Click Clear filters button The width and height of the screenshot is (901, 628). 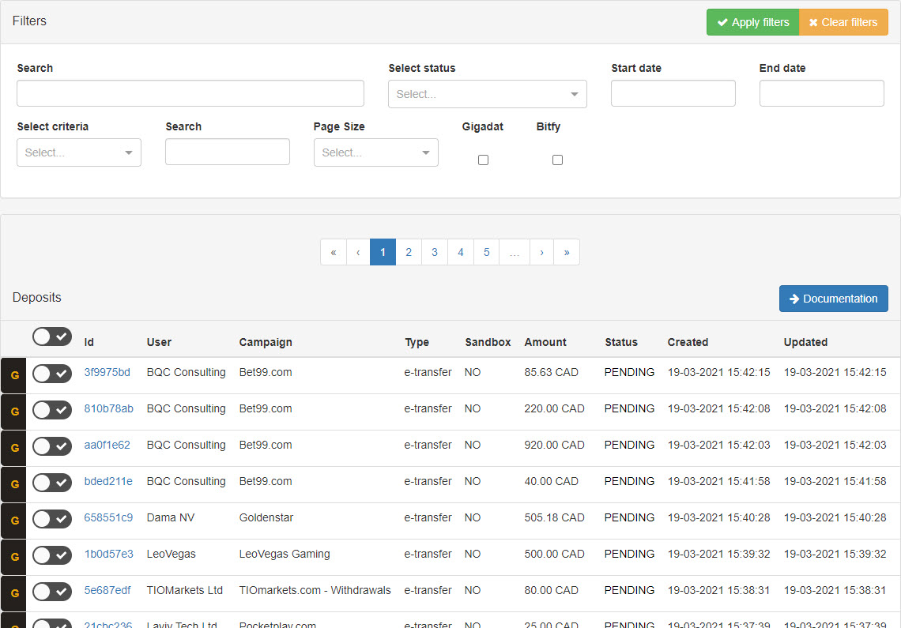[843, 22]
